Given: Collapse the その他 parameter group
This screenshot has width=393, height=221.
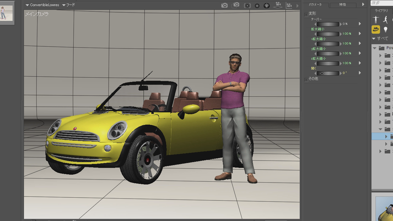Looking at the screenshot, I should 306,79.
